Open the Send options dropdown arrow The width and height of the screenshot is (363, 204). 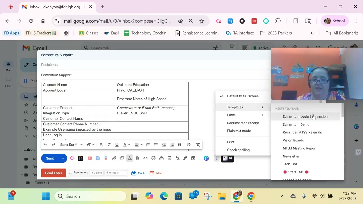coord(63,158)
